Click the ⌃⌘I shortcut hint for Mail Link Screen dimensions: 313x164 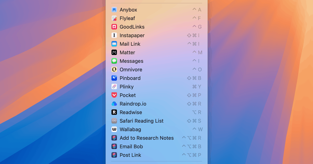(x=193, y=44)
